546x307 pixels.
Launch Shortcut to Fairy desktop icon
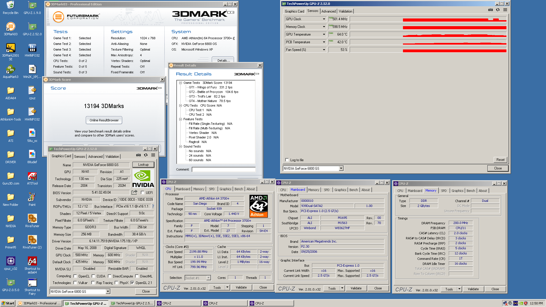click(x=32, y=286)
